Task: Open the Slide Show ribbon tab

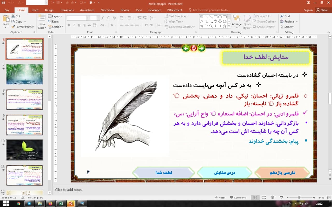Action: [x=107, y=10]
